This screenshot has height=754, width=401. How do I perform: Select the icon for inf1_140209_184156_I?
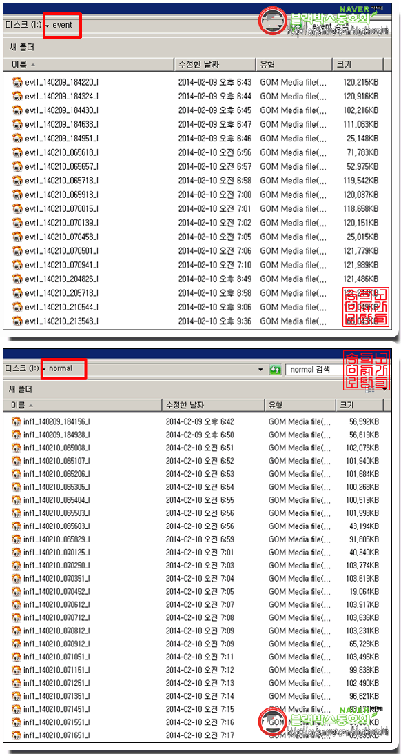tap(17, 421)
